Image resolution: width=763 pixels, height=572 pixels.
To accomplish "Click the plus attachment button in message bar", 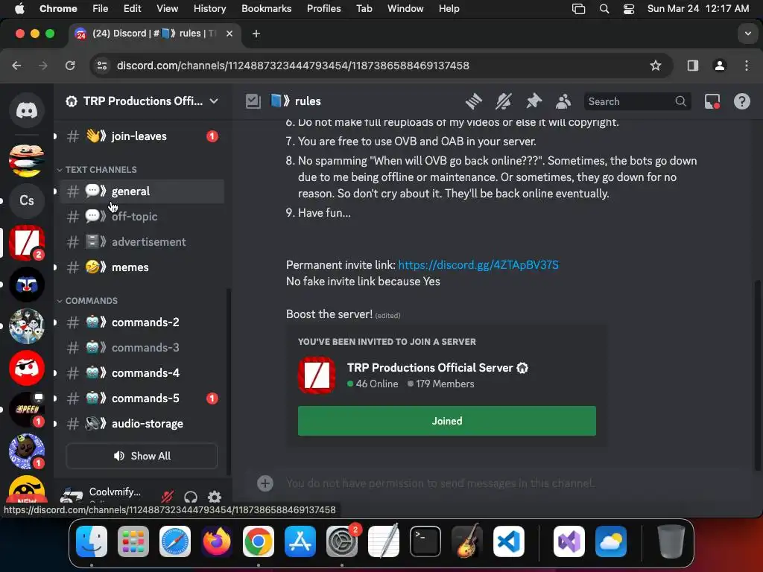I will [265, 483].
